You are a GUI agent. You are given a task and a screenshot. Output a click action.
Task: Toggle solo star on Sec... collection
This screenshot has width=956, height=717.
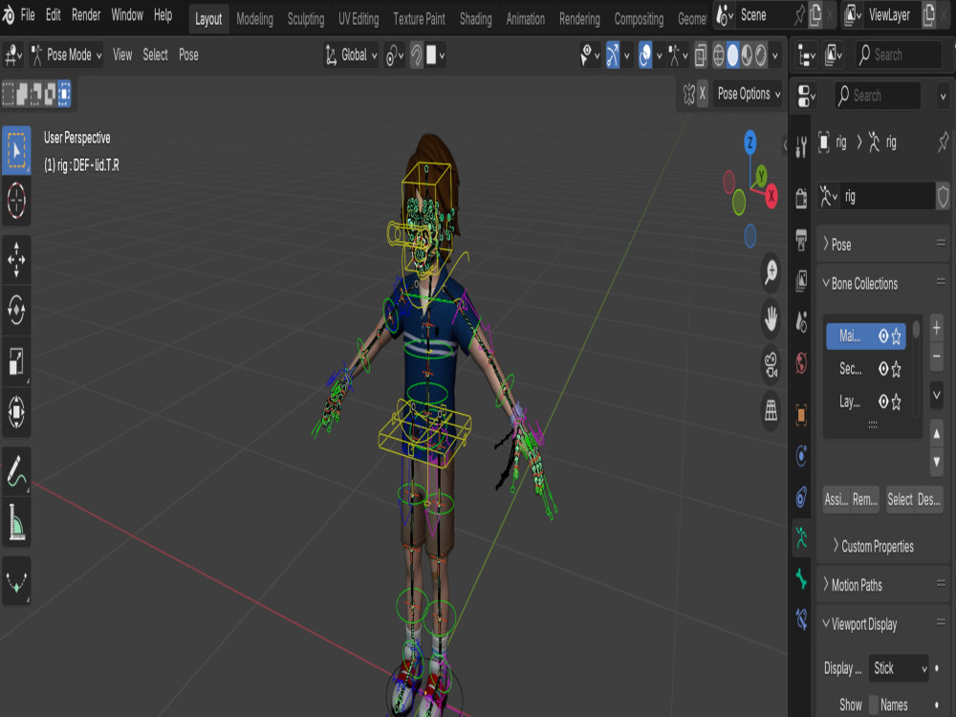(897, 368)
